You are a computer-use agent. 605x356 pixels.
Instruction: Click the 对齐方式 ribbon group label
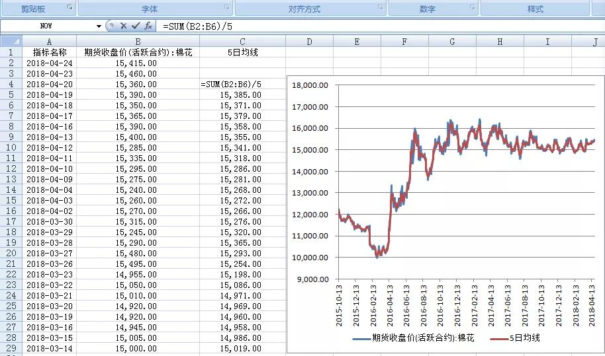tap(304, 9)
